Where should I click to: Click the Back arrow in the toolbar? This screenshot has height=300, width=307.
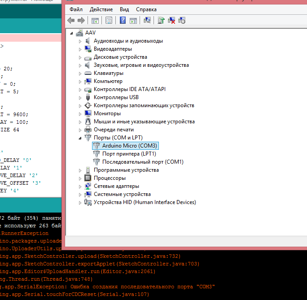pos(71,20)
